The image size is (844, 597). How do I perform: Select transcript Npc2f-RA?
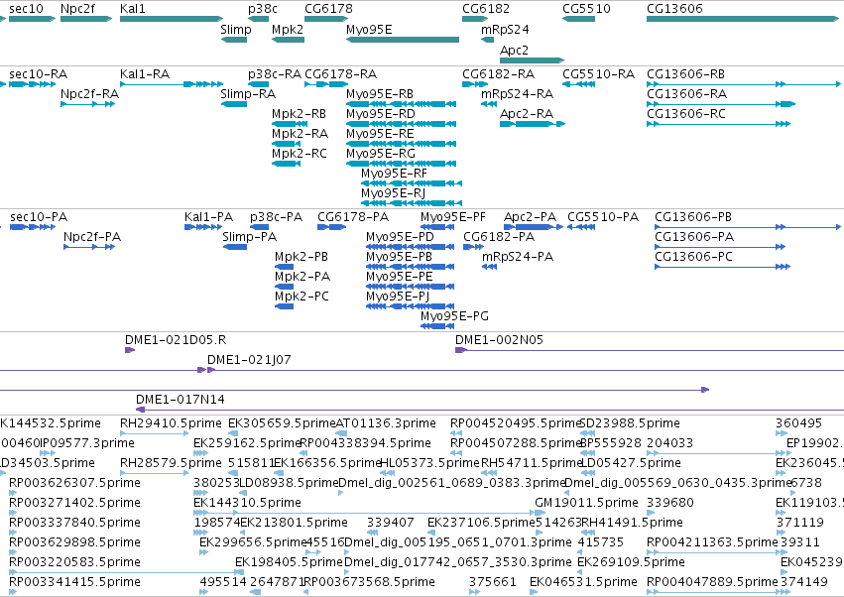[x=90, y=94]
